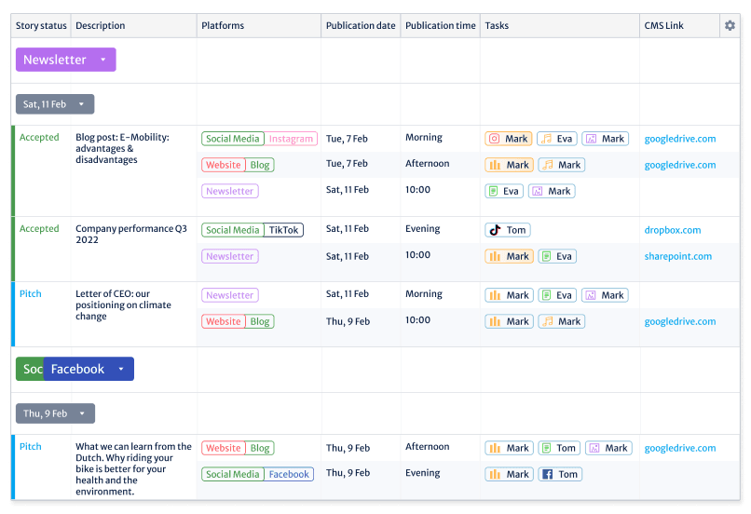Click the Instagram icon on Mark's task
Screen dimensions: 751x514
tap(495, 139)
